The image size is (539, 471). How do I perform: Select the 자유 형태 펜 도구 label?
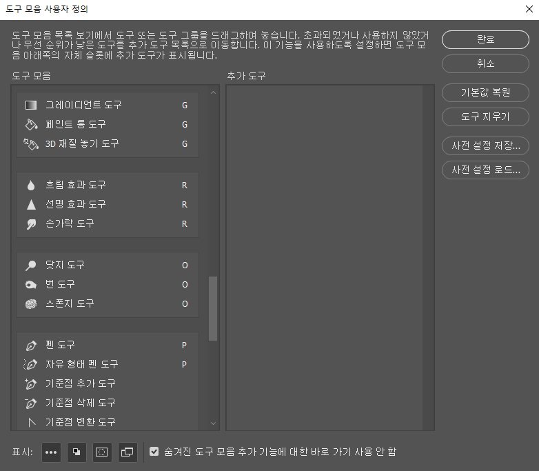82,364
